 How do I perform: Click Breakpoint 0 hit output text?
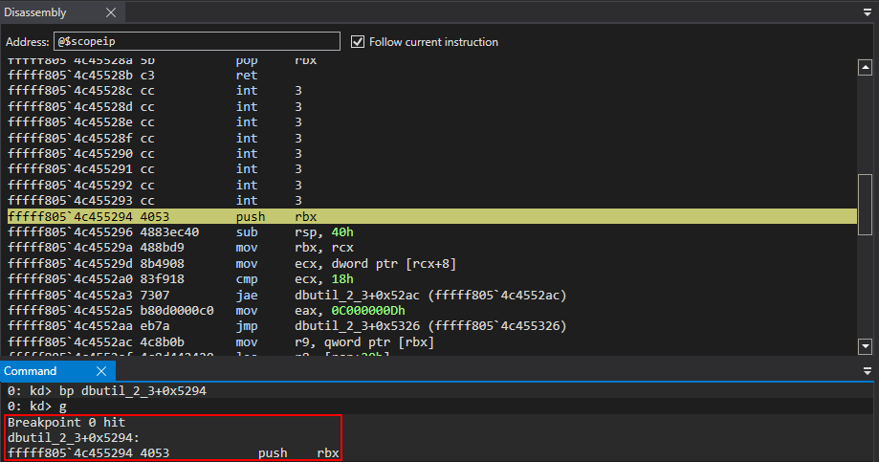pos(66,422)
